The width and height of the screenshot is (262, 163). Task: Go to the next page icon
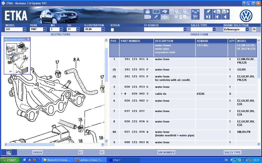(225, 12)
